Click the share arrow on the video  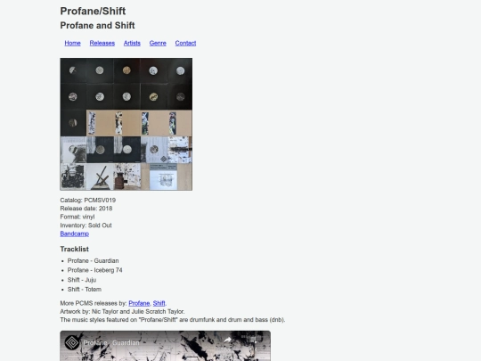click(228, 340)
